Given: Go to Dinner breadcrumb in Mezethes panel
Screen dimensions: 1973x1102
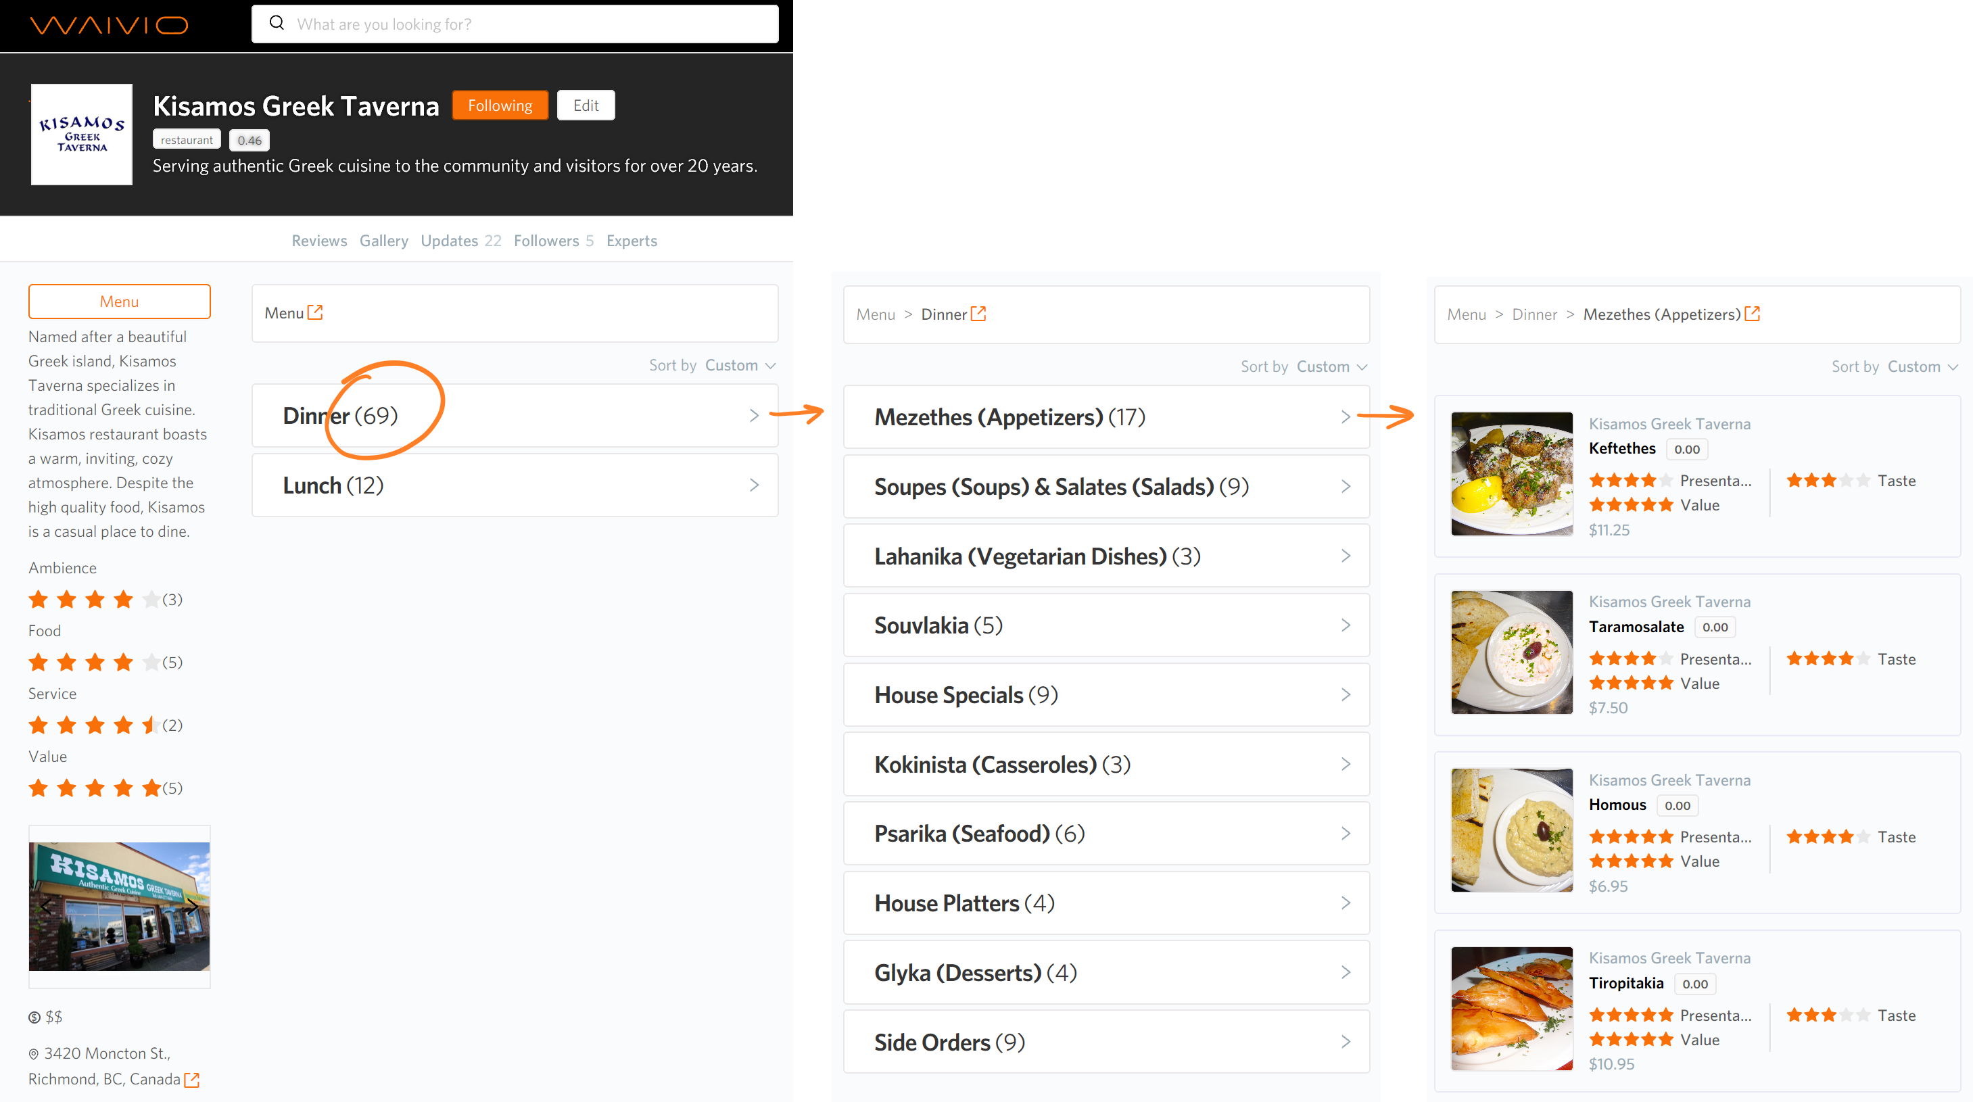Looking at the screenshot, I should (1535, 314).
